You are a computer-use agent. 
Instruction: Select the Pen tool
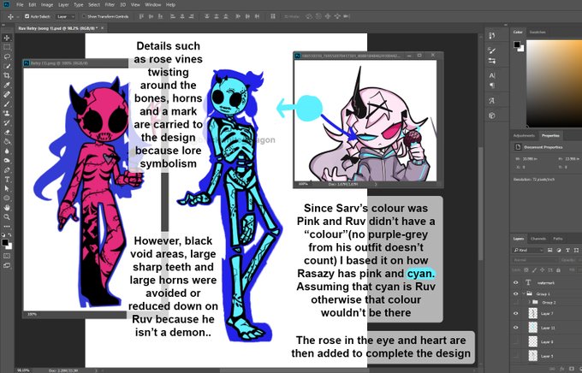pyautogui.click(x=7, y=170)
